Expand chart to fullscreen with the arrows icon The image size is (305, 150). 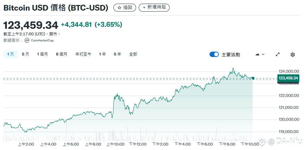(x=278, y=55)
